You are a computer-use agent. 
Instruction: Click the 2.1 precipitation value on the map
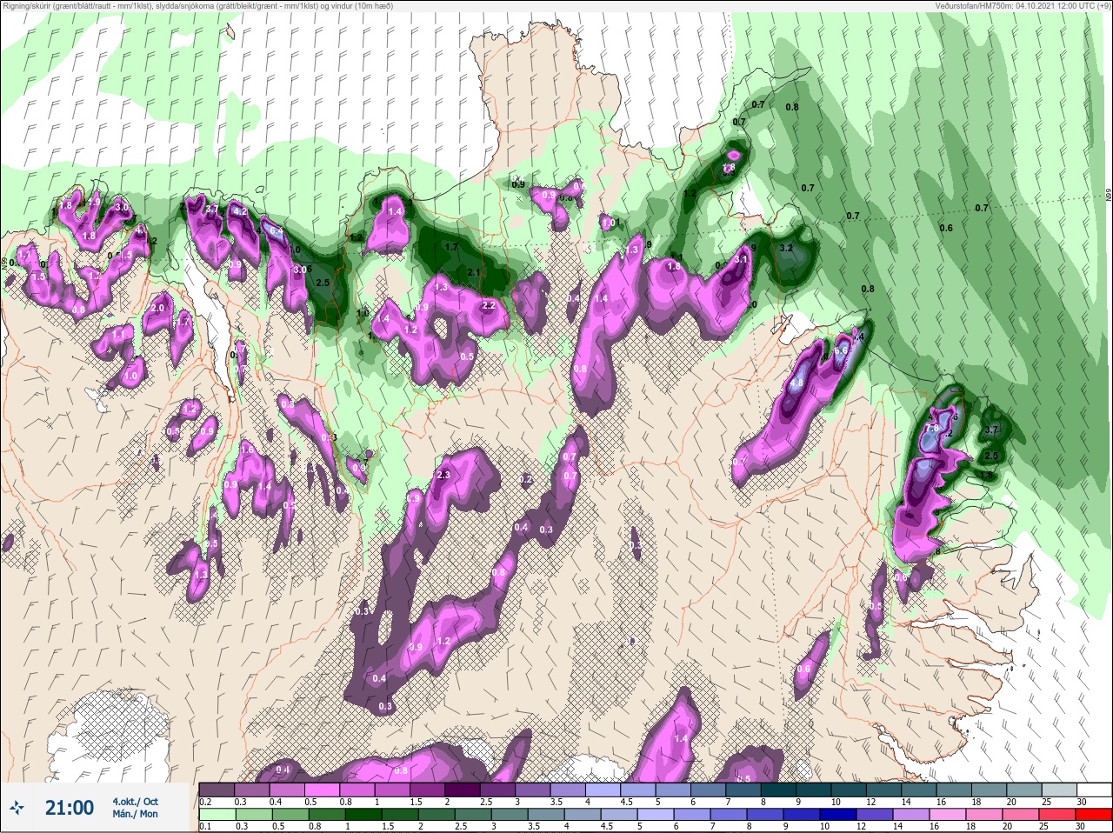(474, 273)
